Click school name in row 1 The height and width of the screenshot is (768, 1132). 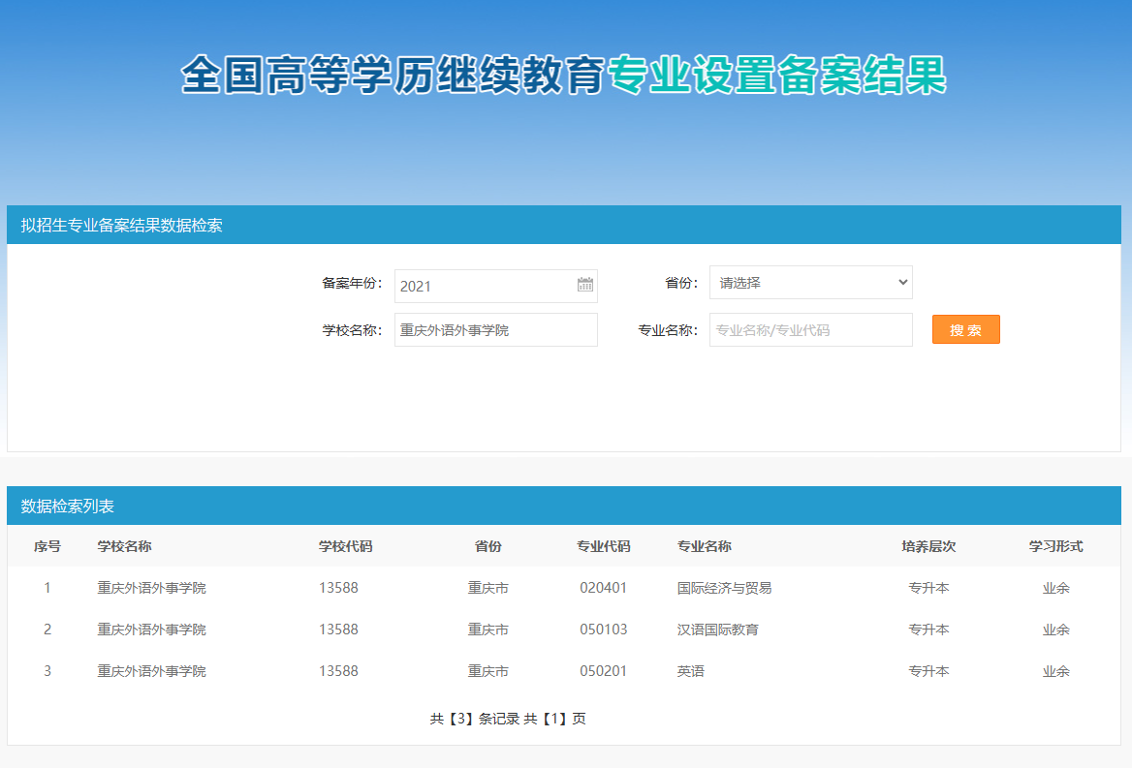(151, 588)
